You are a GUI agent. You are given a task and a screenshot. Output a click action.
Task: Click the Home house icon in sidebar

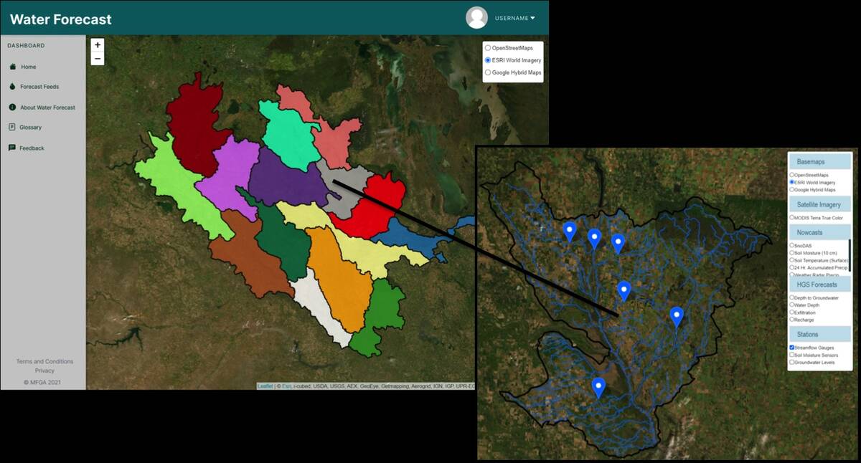[12, 67]
